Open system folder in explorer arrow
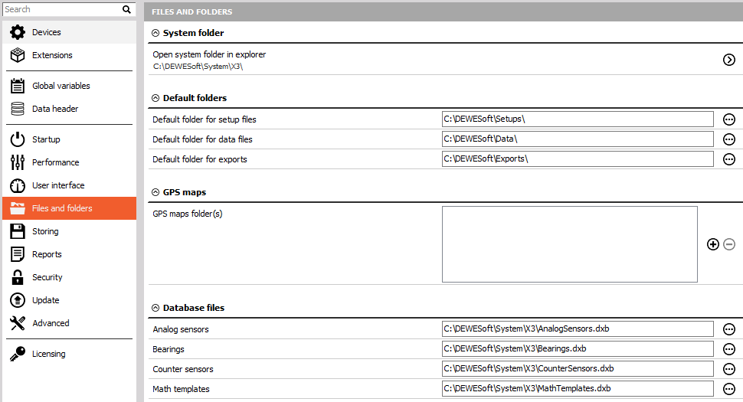743x402 pixels. pos(728,60)
